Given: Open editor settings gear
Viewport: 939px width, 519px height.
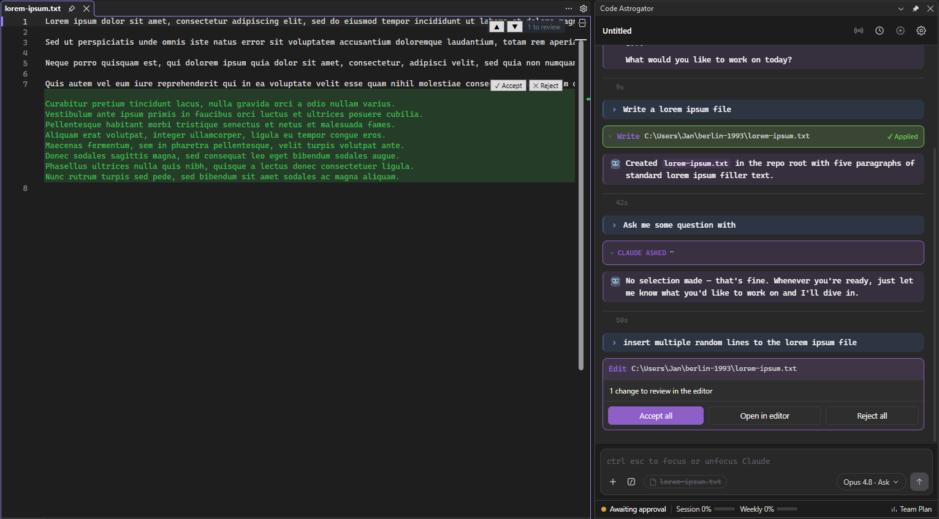Looking at the screenshot, I should [584, 9].
